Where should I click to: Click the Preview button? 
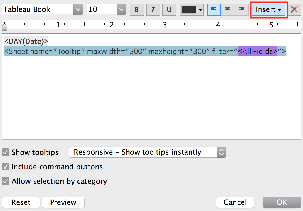pos(63,202)
